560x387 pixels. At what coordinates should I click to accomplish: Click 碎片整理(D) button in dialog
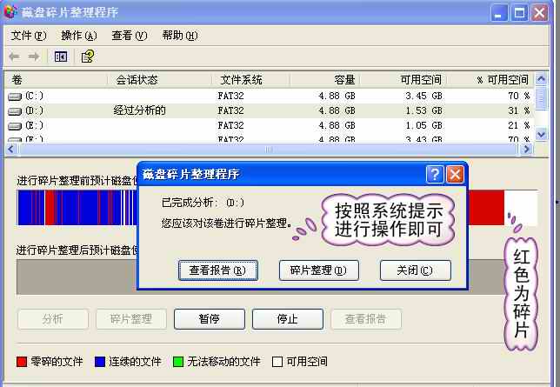click(318, 270)
